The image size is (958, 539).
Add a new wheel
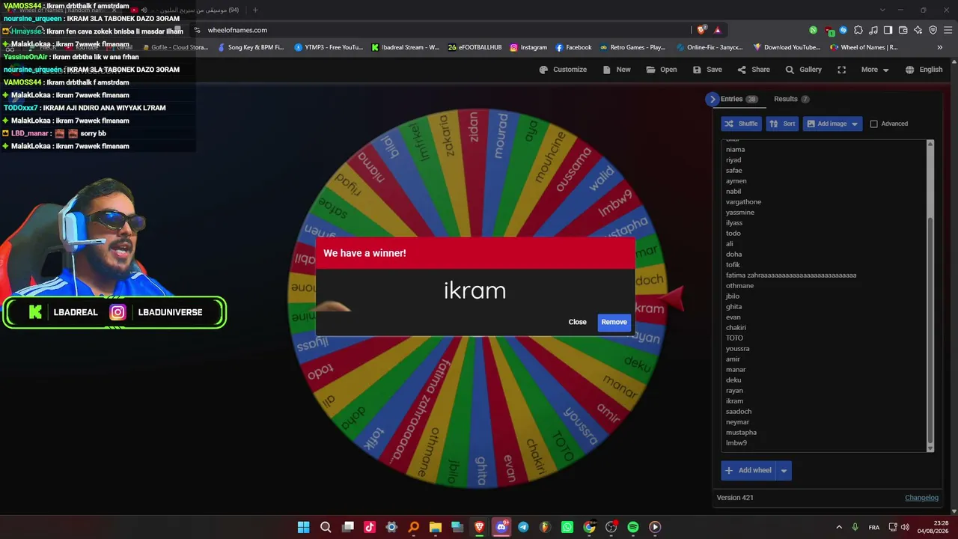[748, 470]
